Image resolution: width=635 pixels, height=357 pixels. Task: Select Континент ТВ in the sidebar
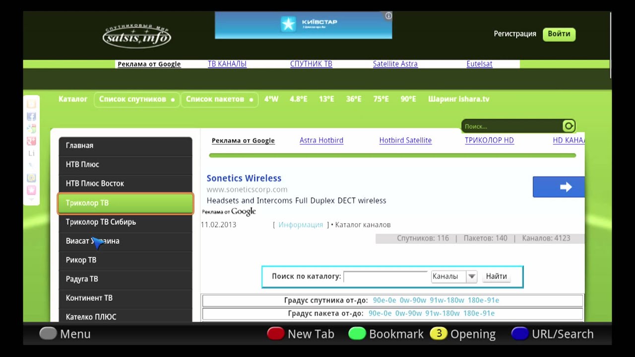tap(126, 298)
